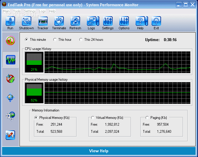Launch the Tracker toolbar icon
Screen dimensions: 198x157
click(x=43, y=21)
